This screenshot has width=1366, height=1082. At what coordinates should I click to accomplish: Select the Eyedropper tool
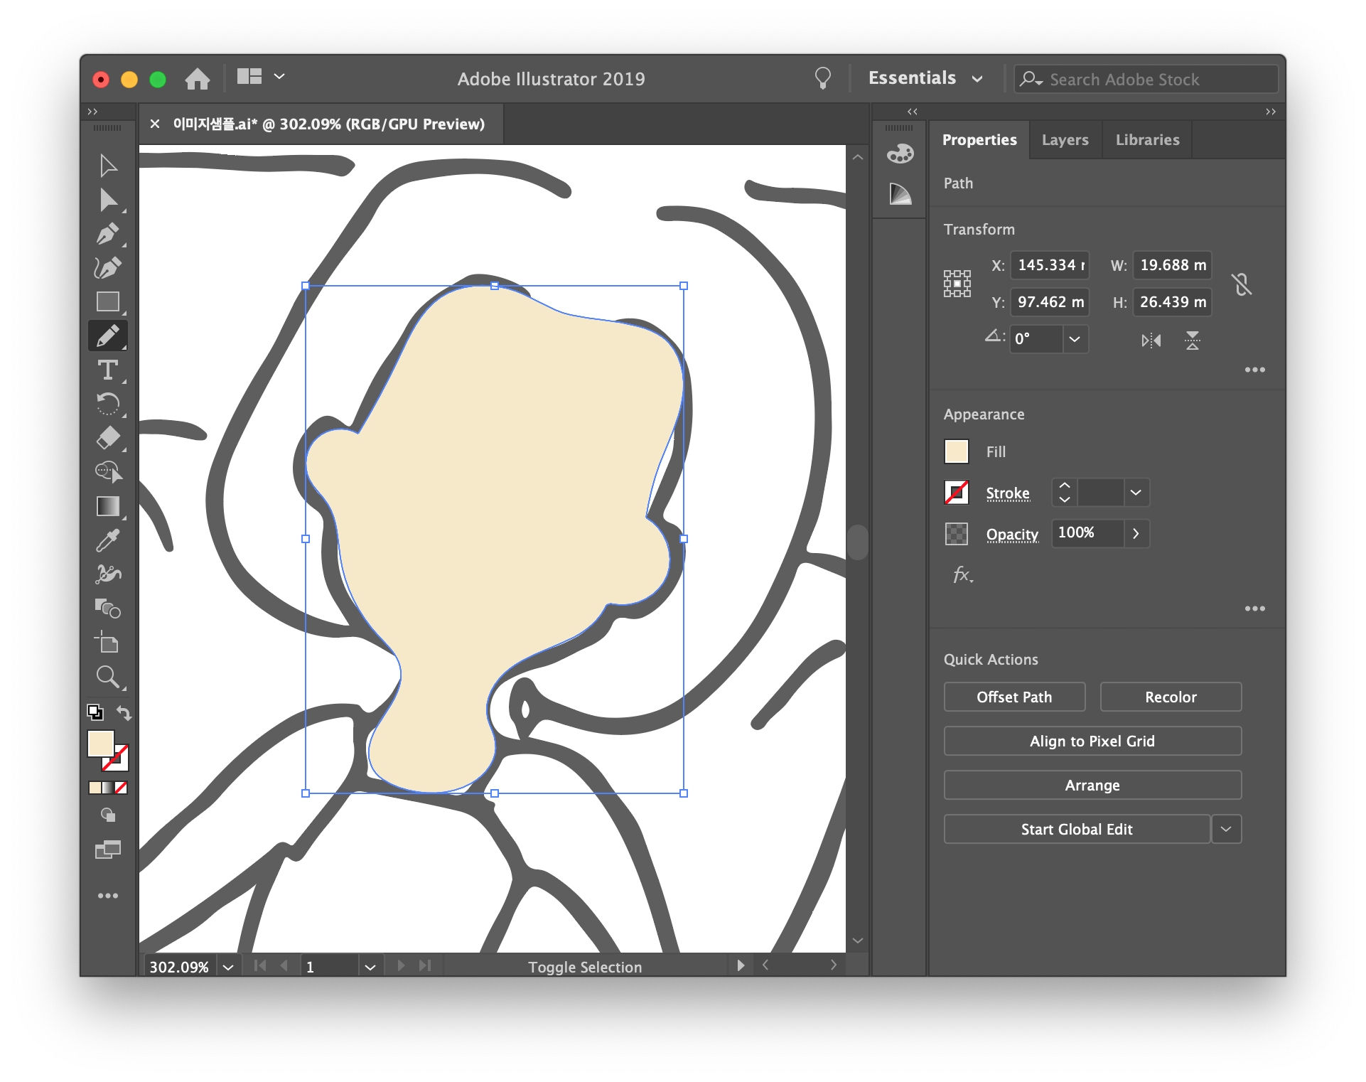[x=107, y=541]
